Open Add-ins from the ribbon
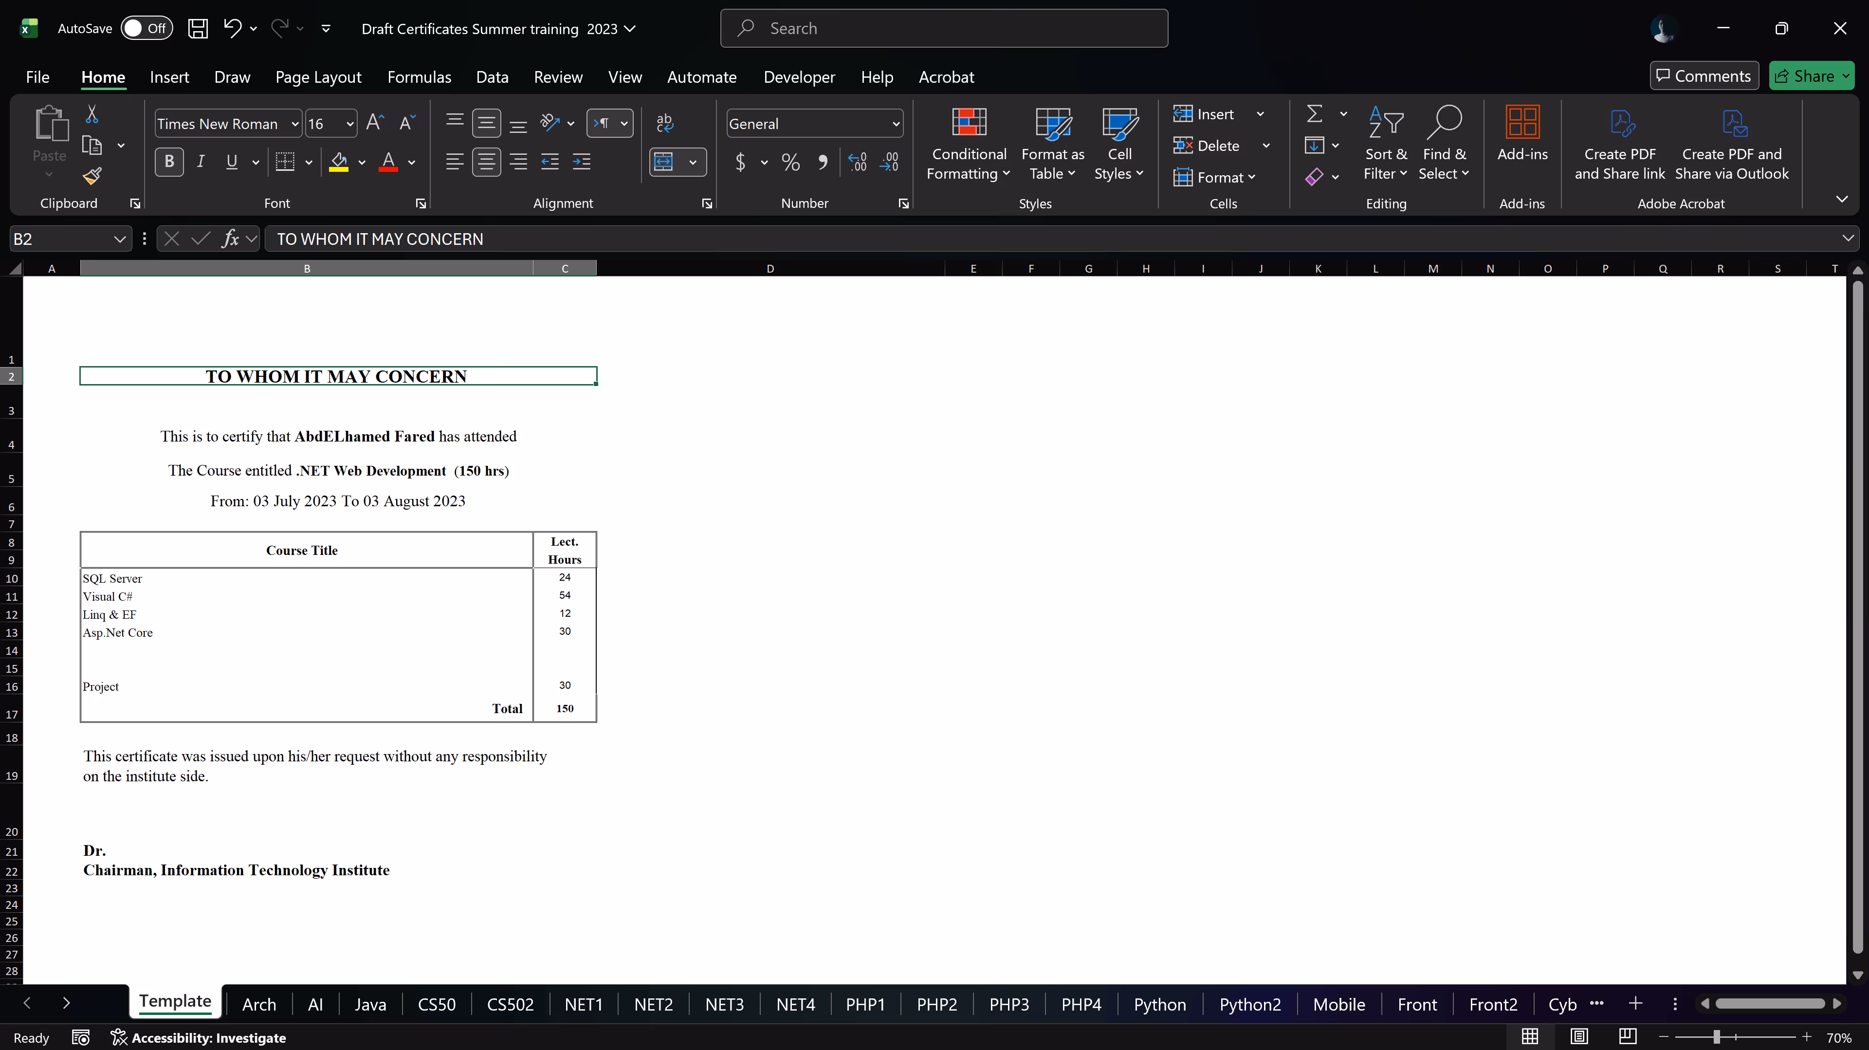This screenshot has width=1869, height=1050. coord(1522,134)
